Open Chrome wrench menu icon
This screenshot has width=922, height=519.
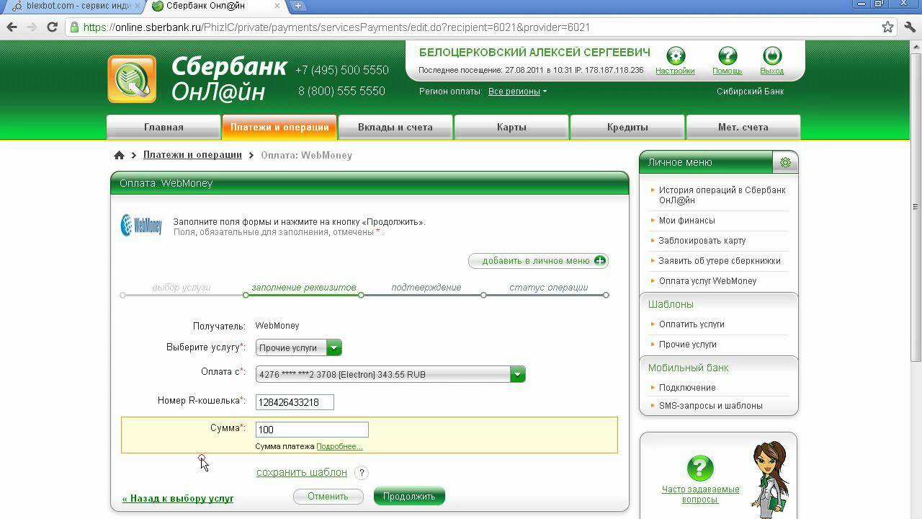tap(910, 27)
